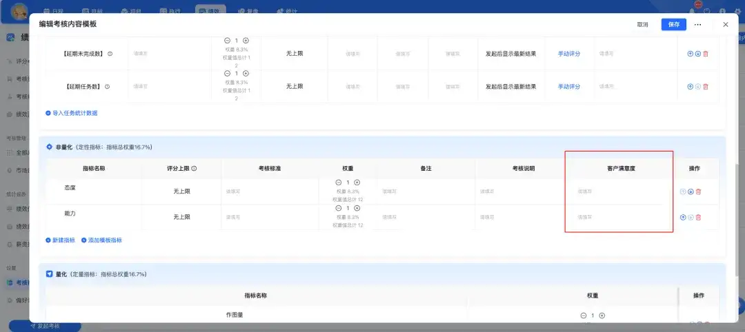Screen dimensions: 745x332
Task: Close the 编辑考核内容模板 dialog
Action: tap(726, 24)
